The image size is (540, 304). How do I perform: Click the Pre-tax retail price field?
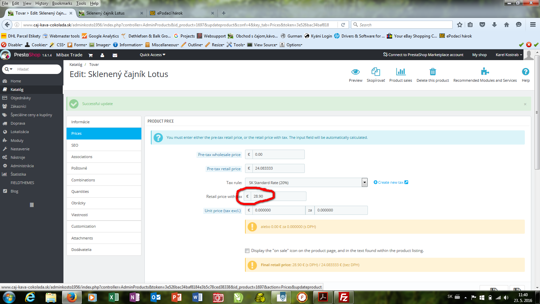pyautogui.click(x=278, y=168)
